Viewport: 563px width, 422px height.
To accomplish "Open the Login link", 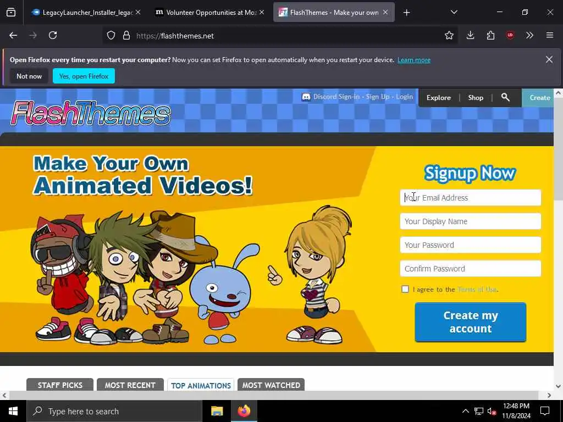I will tap(404, 97).
